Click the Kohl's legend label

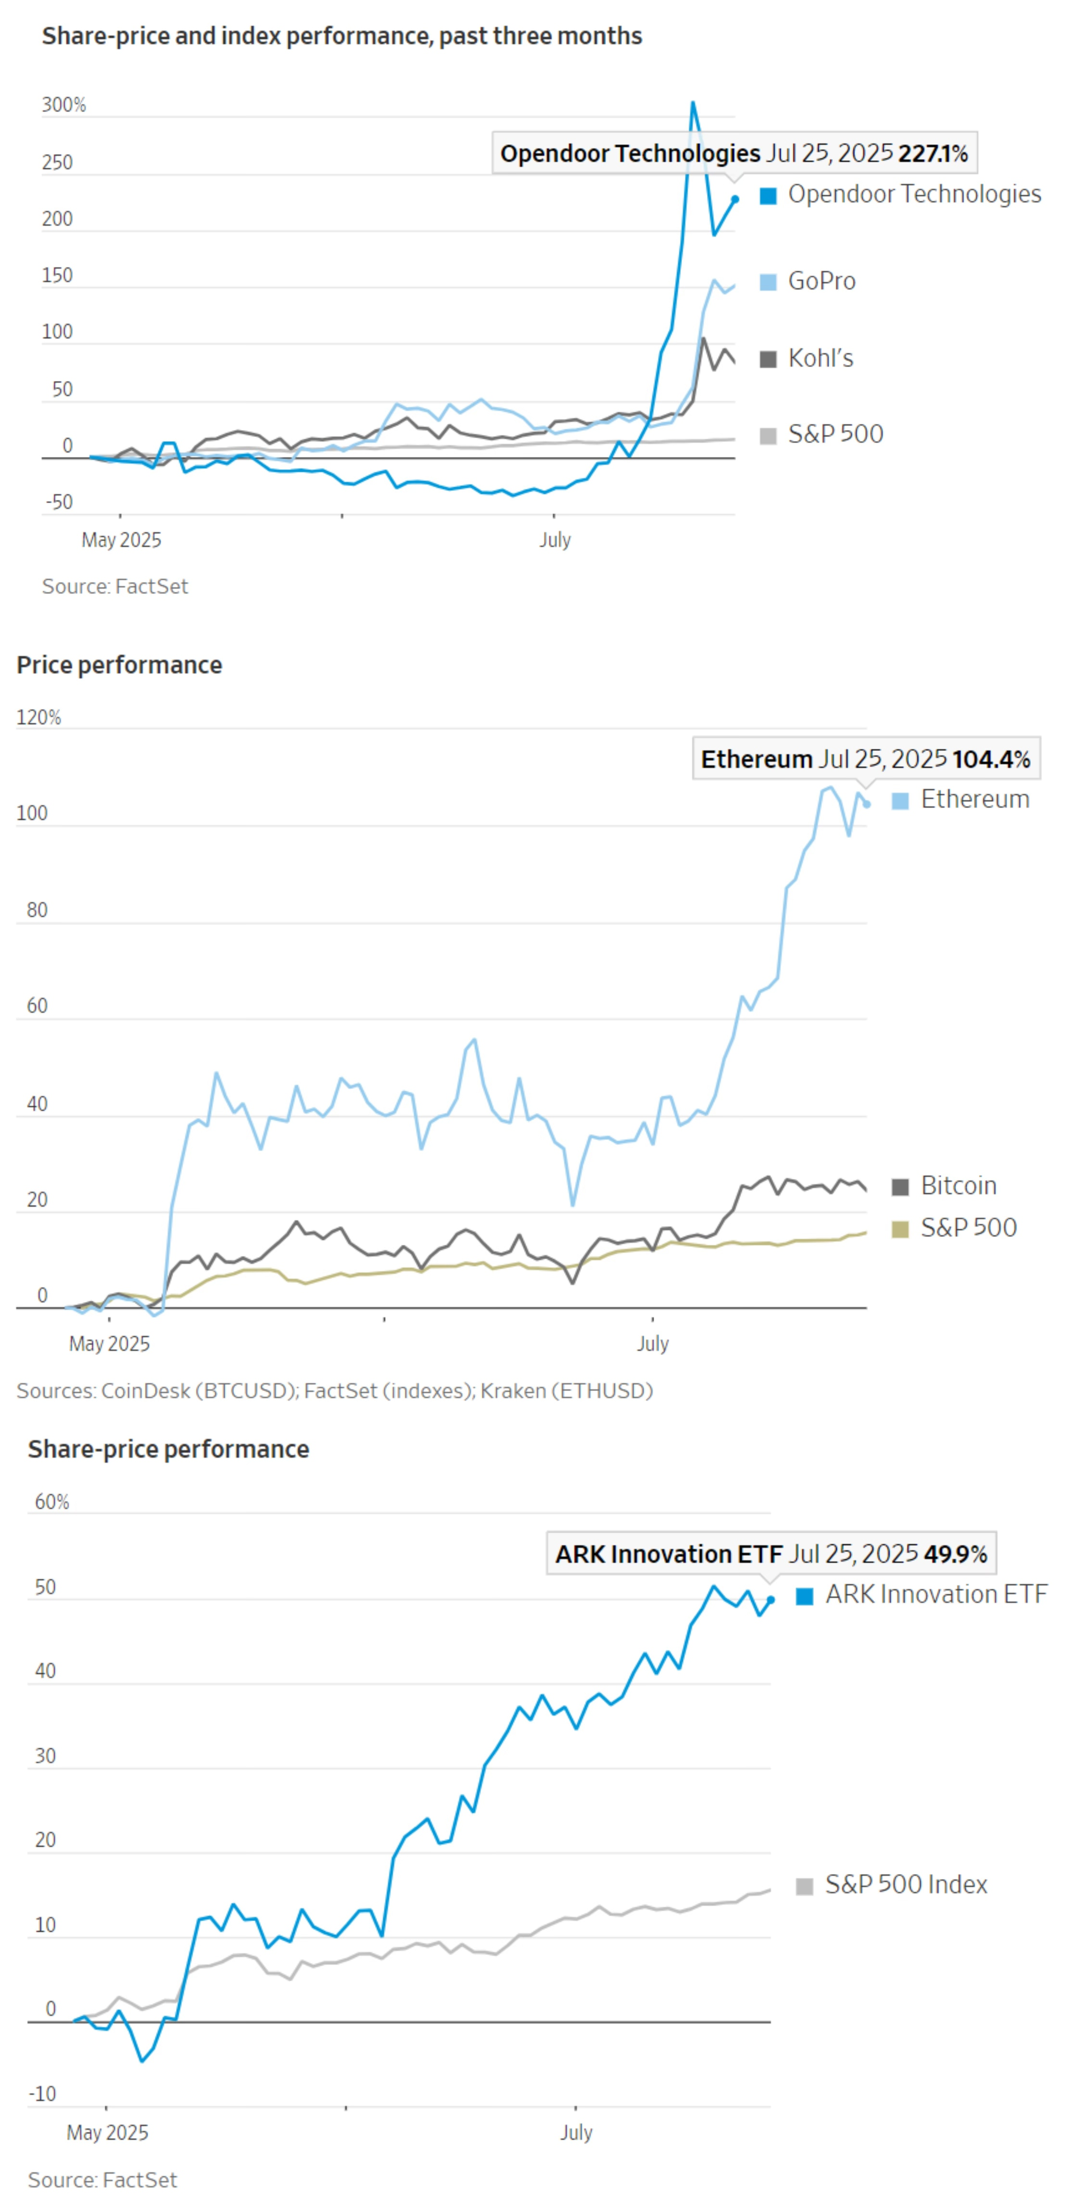(821, 358)
